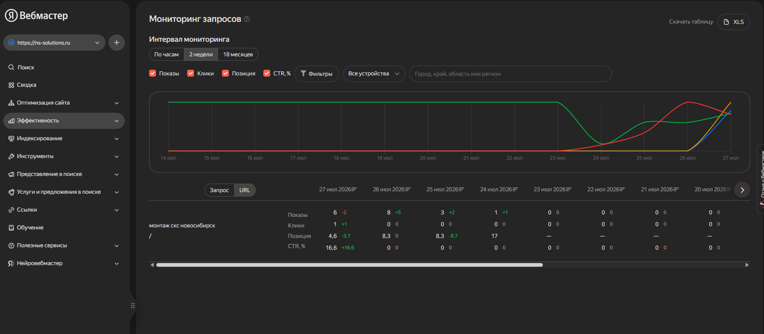
Task: Switch interval to 18 месяцев
Action: (238, 54)
